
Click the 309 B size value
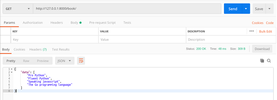click(x=242, y=49)
